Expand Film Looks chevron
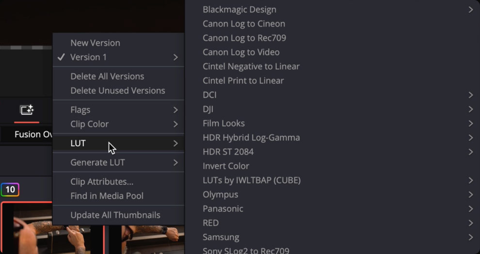 (x=470, y=123)
